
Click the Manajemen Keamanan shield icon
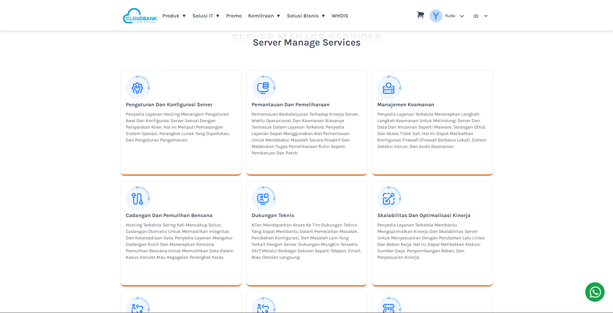point(389,88)
